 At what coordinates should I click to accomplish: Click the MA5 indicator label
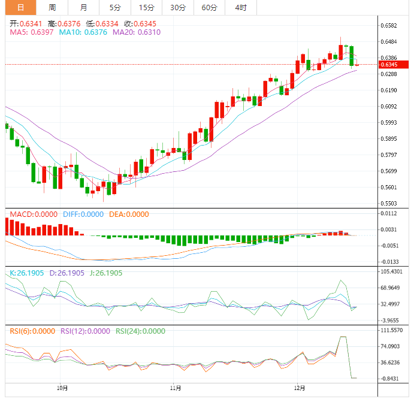click(x=32, y=32)
